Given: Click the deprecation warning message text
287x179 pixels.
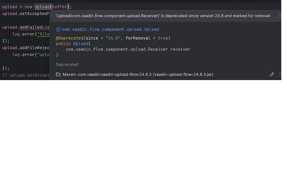Looking at the screenshot, I should coord(163,16).
